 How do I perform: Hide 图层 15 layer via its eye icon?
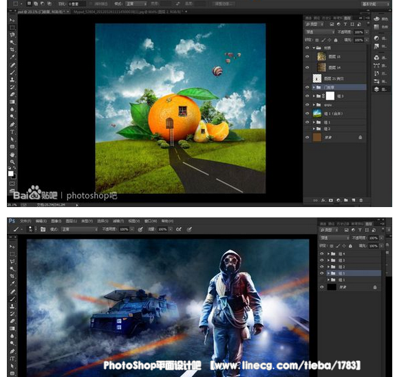pyautogui.click(x=308, y=56)
